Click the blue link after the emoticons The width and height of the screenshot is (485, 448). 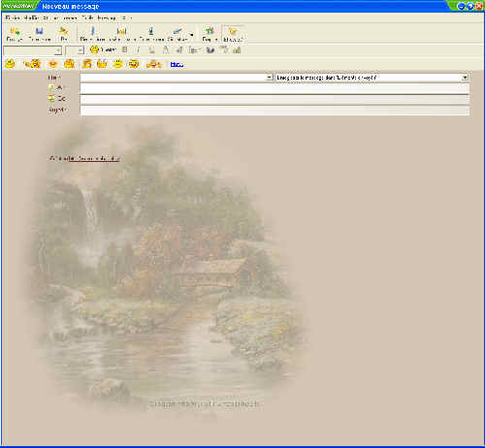[x=177, y=65]
